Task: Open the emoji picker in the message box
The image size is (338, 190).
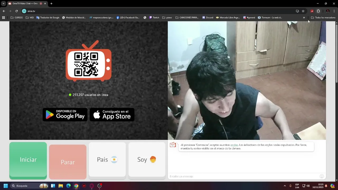Action: click(322, 176)
